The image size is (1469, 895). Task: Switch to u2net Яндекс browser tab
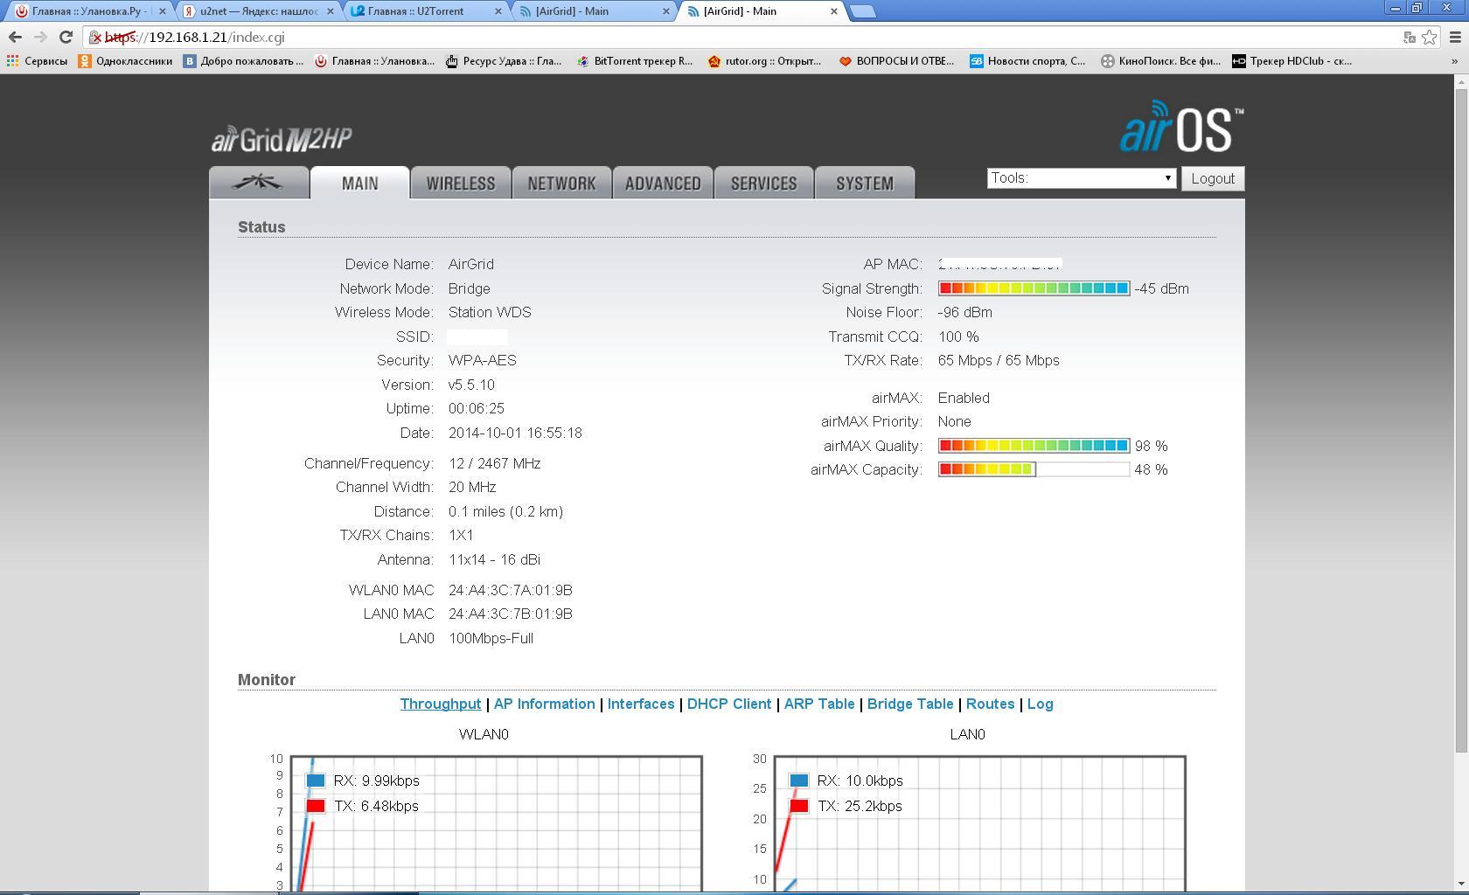259,11
